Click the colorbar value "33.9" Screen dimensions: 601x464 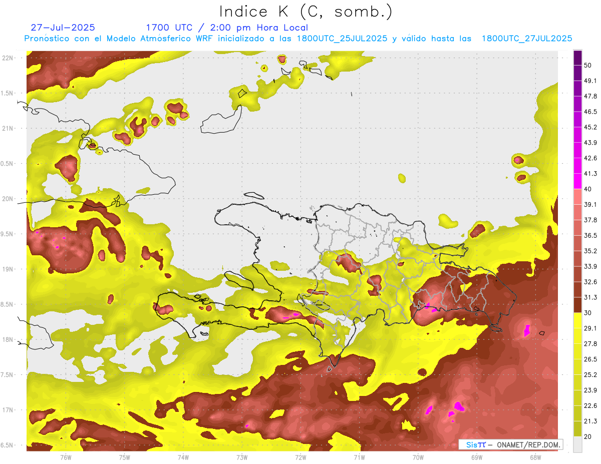pos(590,266)
